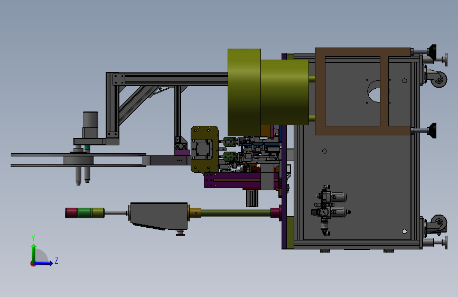458x297 pixels.
Task: Click the blue Z axis of the triad
Action: pyautogui.click(x=43, y=263)
